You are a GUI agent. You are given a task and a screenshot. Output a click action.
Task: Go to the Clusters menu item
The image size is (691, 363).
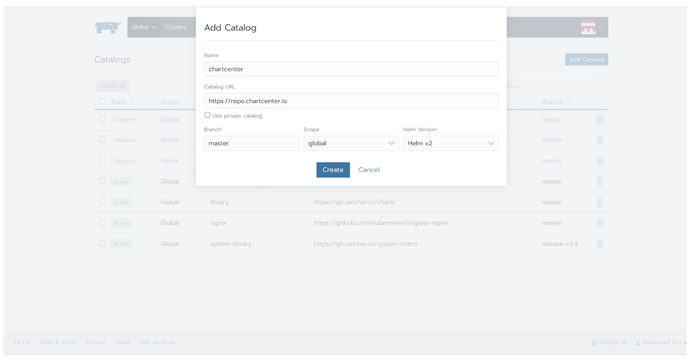pyautogui.click(x=176, y=27)
